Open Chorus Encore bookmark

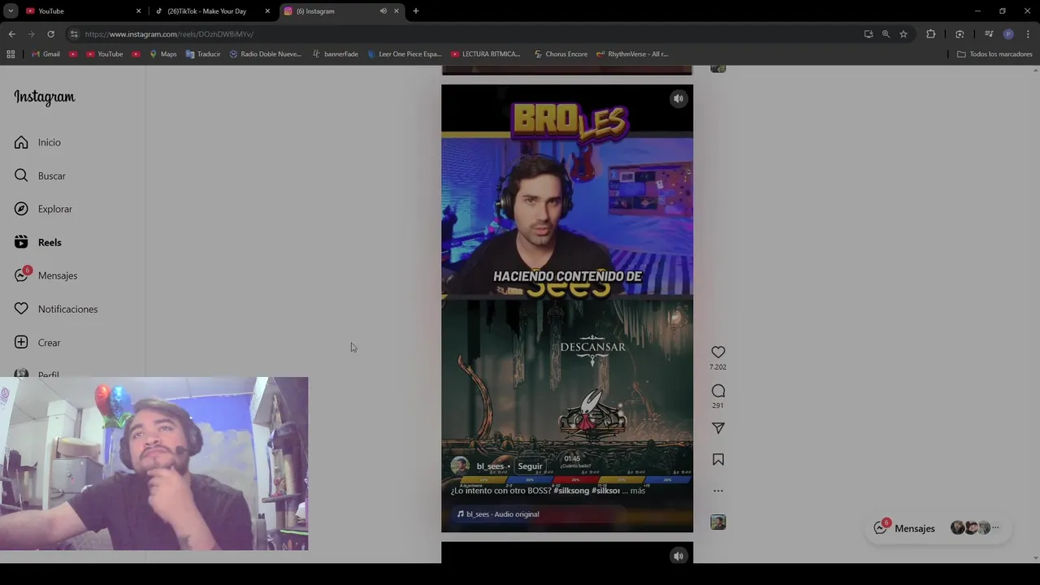(561, 54)
